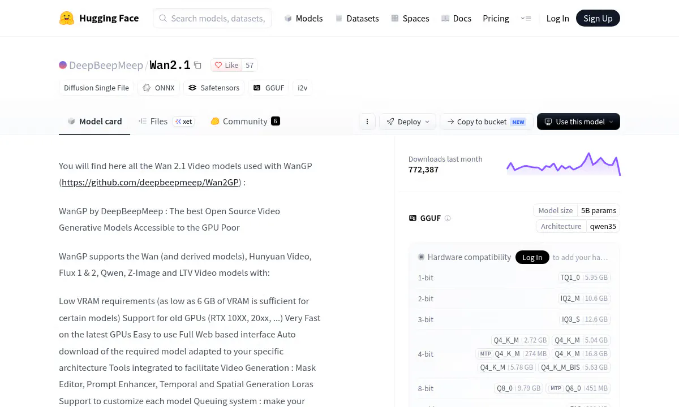Image resolution: width=679 pixels, height=407 pixels.
Task: Click the heart Like button
Action: tap(226, 65)
